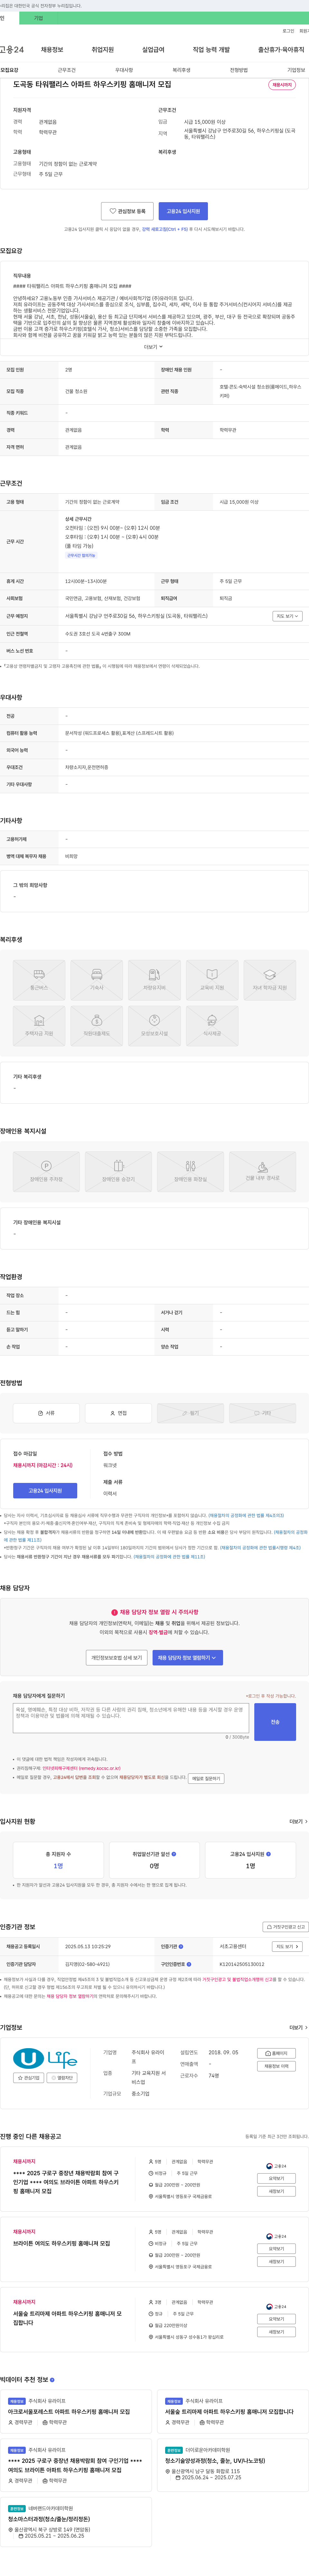Click the 서류 screening method icon

[x=46, y=1413]
